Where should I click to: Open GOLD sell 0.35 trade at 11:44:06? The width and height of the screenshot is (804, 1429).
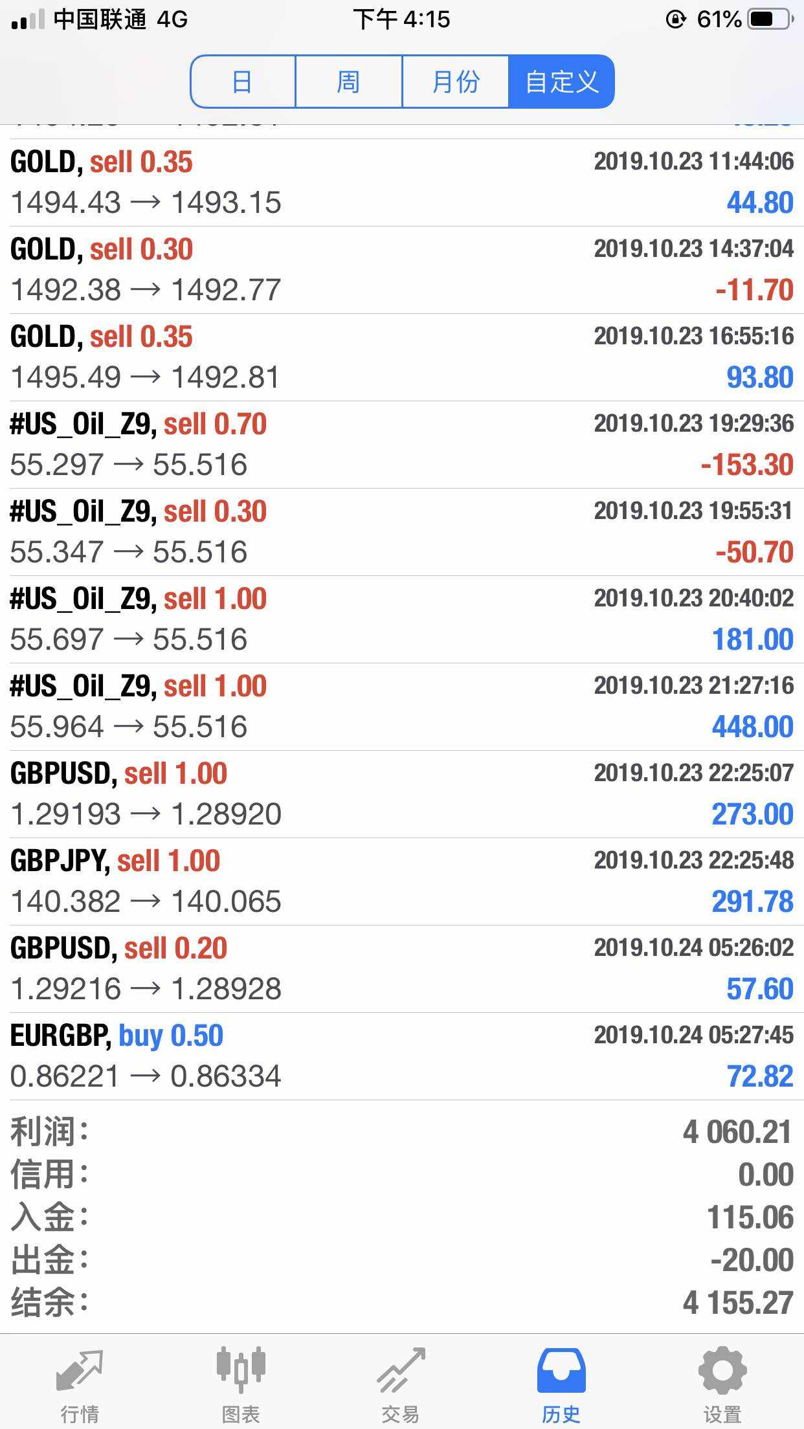401,183
